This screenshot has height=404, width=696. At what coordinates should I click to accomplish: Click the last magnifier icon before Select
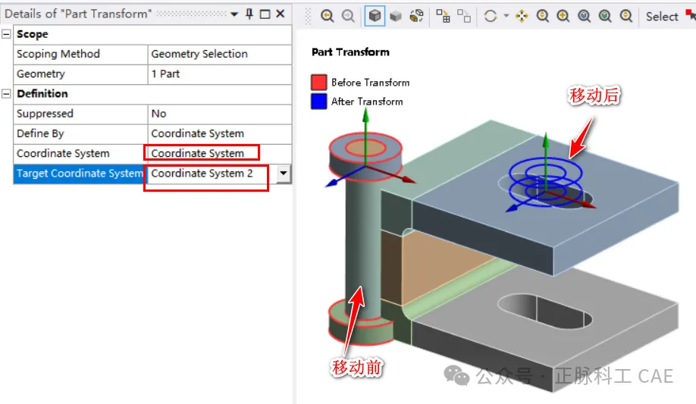(626, 16)
